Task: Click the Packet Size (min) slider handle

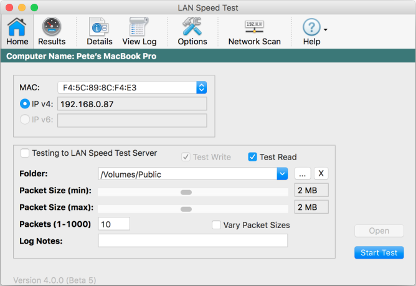Action: click(x=186, y=193)
